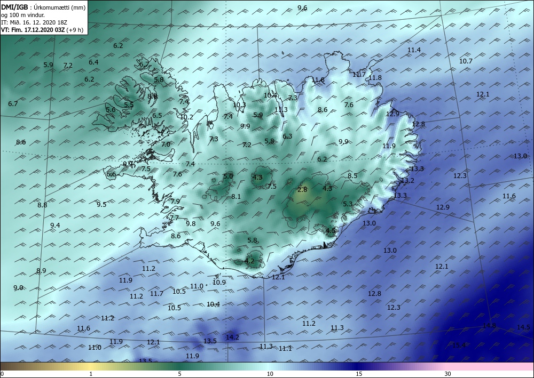Pick the brown start of the color bar
Viewport: 534px width, 378px height.
(x=10, y=366)
